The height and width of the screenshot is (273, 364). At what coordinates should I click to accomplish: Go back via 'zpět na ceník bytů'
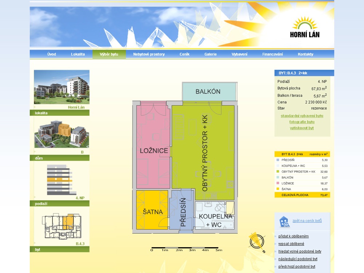pyautogui.click(x=307, y=221)
